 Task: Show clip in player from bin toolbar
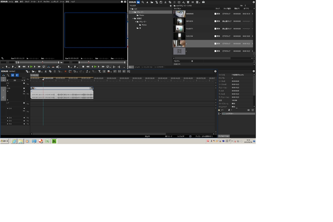tap(179, 2)
